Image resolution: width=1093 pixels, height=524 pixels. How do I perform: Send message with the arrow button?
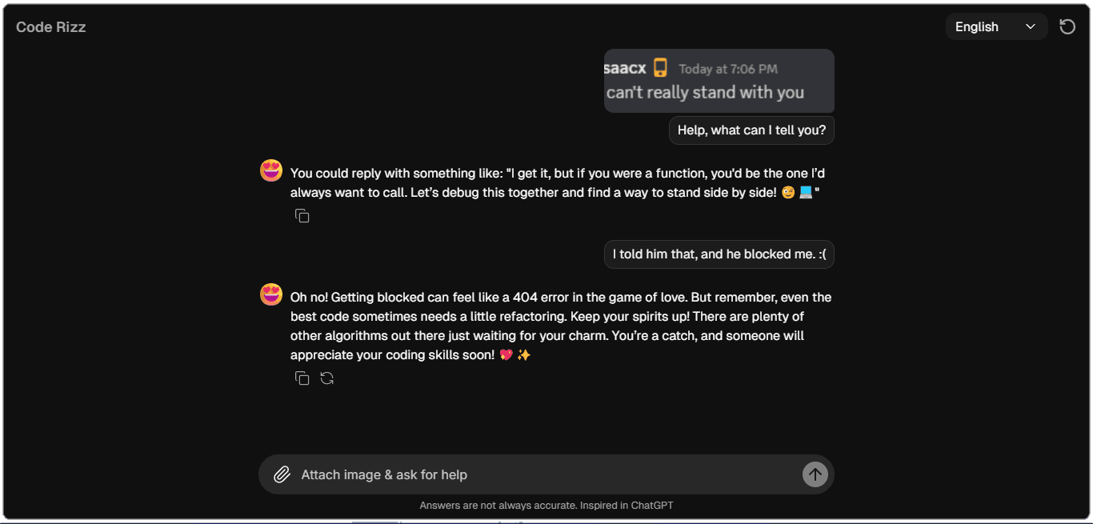click(x=815, y=474)
